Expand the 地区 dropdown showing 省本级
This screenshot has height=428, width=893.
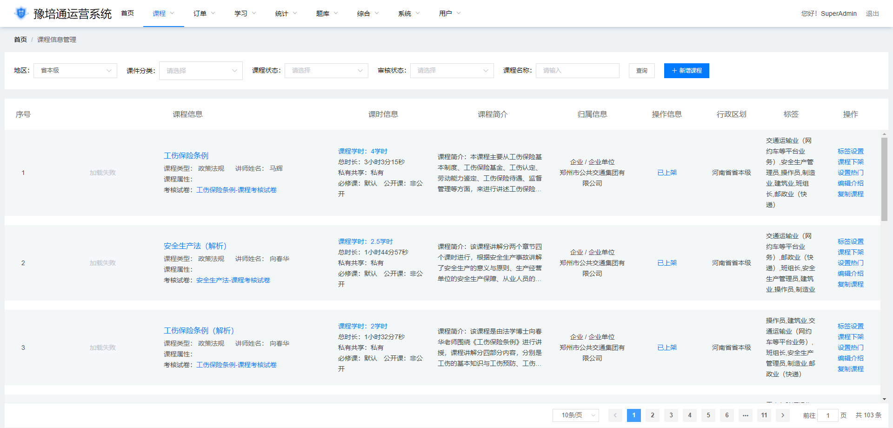click(x=75, y=71)
